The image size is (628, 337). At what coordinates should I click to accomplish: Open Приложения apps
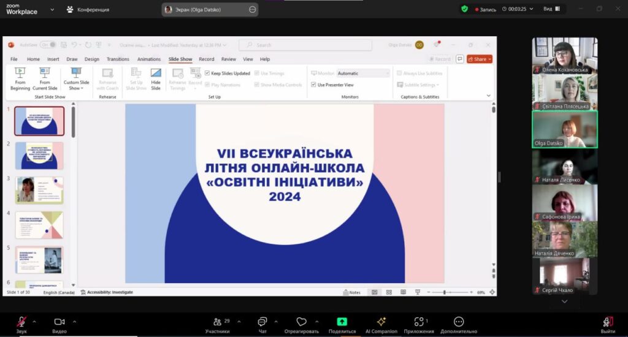pos(419,325)
